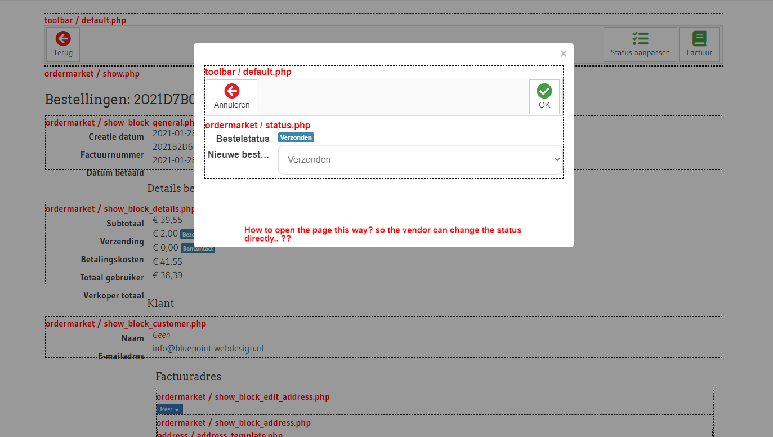Close the status dialog with the X
The width and height of the screenshot is (773, 437).
[x=563, y=54]
